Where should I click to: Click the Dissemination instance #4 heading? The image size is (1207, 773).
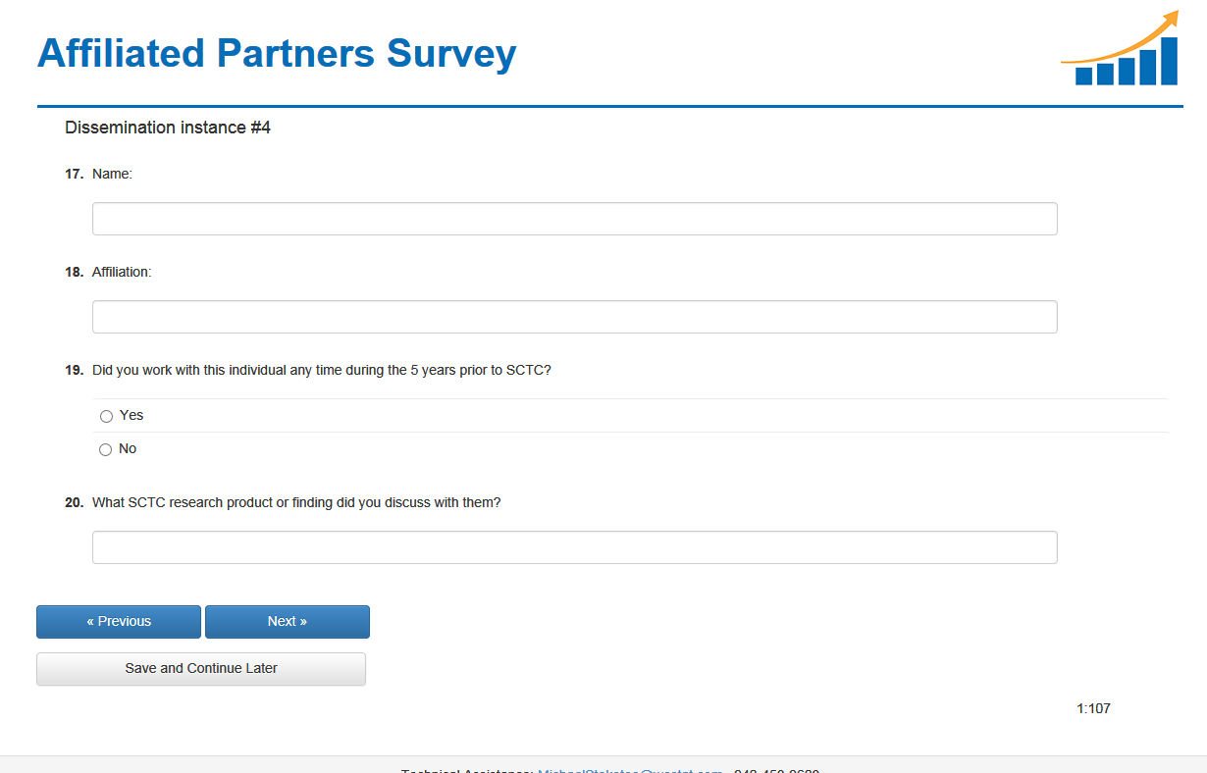pos(168,128)
